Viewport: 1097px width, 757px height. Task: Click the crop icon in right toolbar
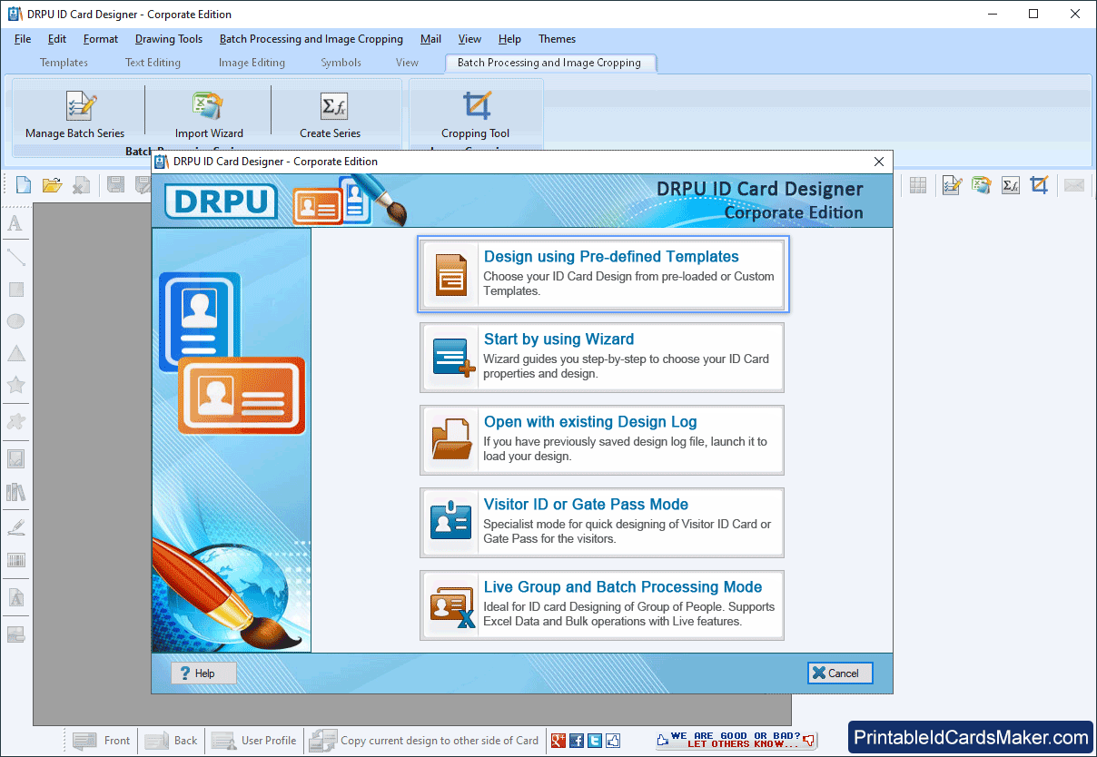tap(1040, 185)
